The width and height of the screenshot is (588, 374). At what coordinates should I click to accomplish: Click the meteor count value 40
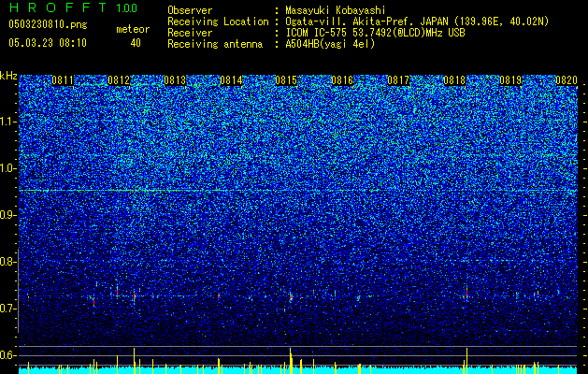pos(136,43)
